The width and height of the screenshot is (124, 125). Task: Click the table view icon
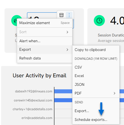pyautogui.click(x=61, y=15)
